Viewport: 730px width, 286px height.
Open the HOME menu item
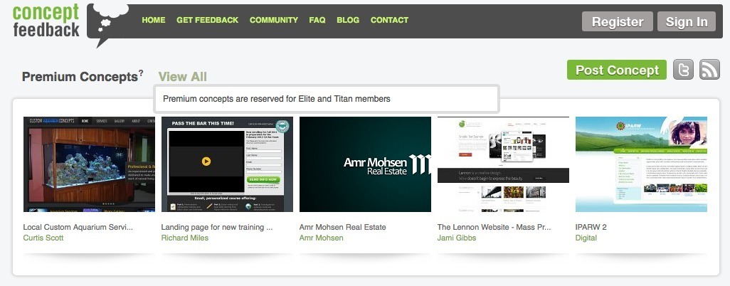tap(153, 20)
